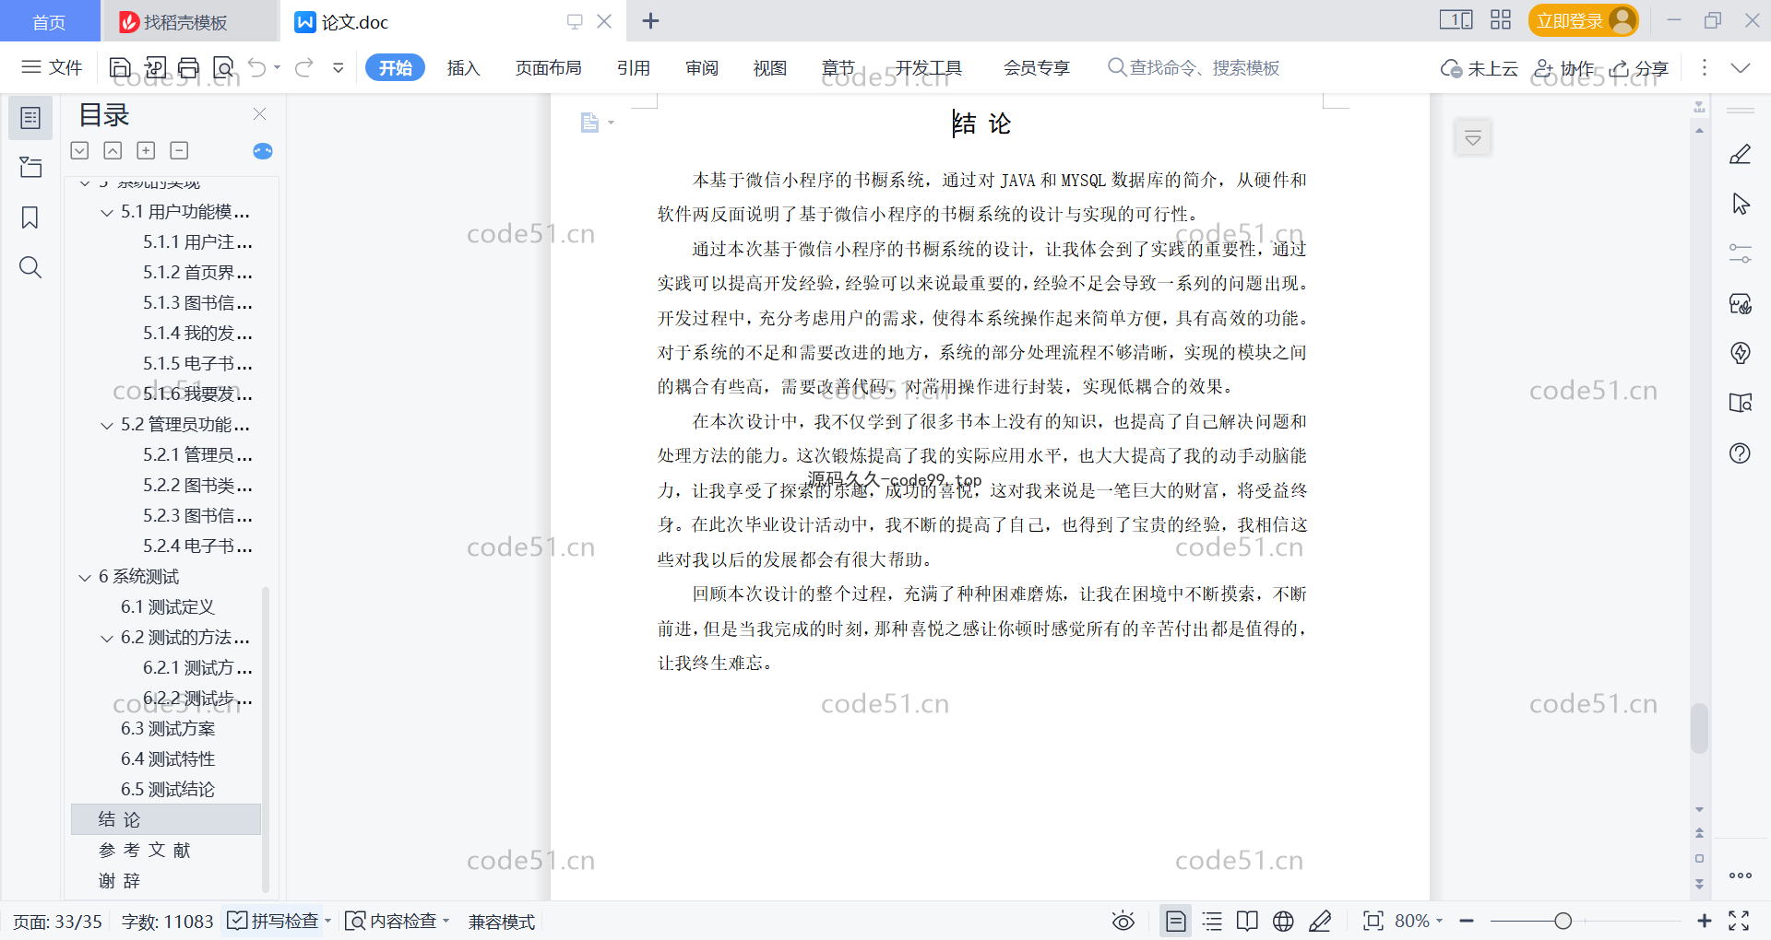Click the three dots more icon in right sidebar
Image resolution: width=1771 pixels, height=940 pixels.
tap(1741, 875)
